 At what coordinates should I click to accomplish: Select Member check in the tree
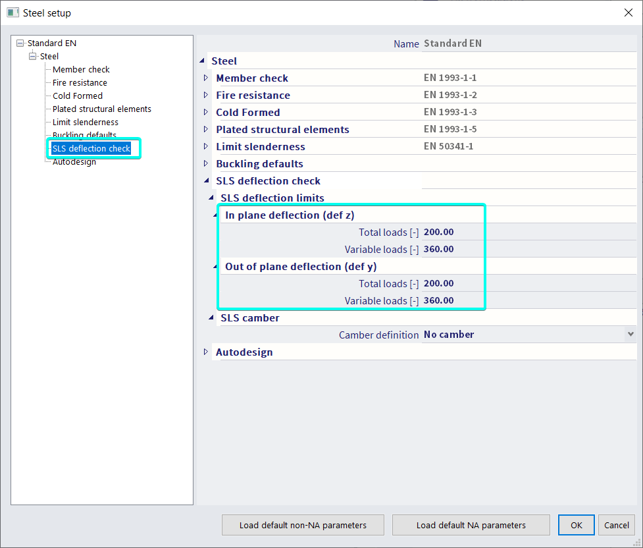click(x=80, y=69)
